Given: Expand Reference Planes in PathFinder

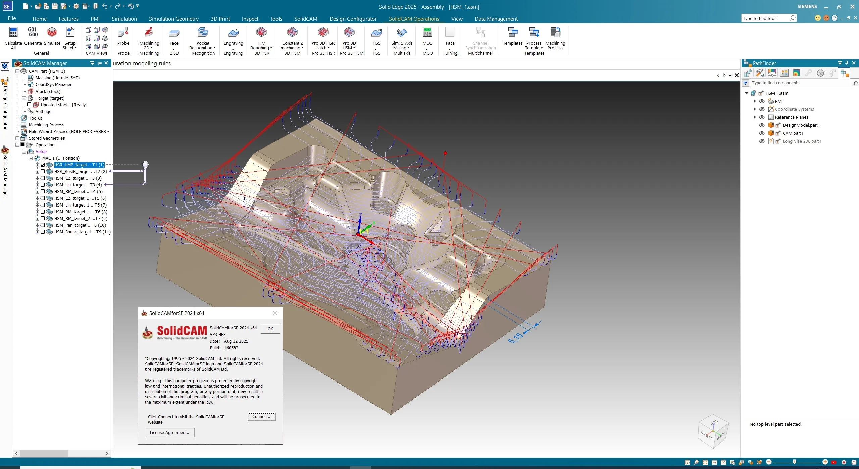Looking at the screenshot, I should pos(755,117).
